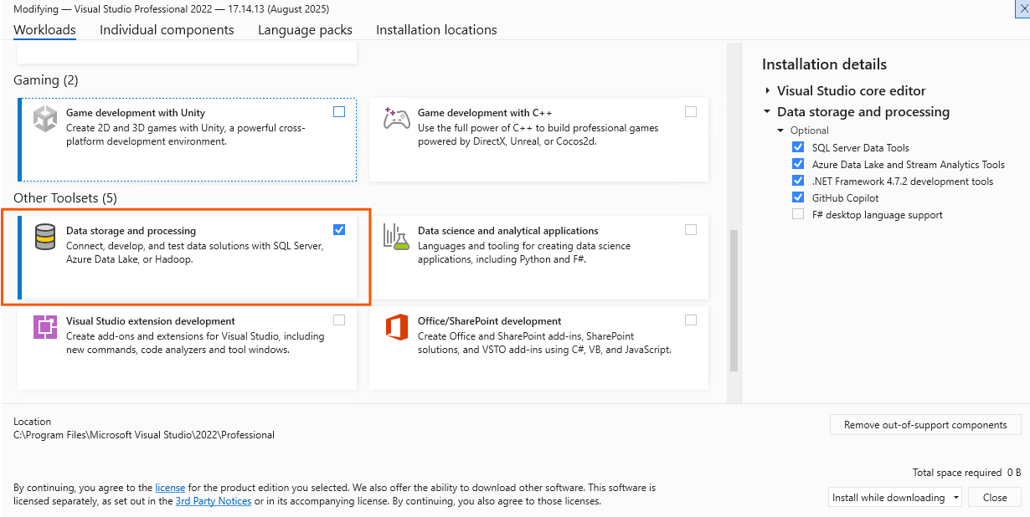
Task: Select the Data science and analytical applications title
Action: click(508, 231)
